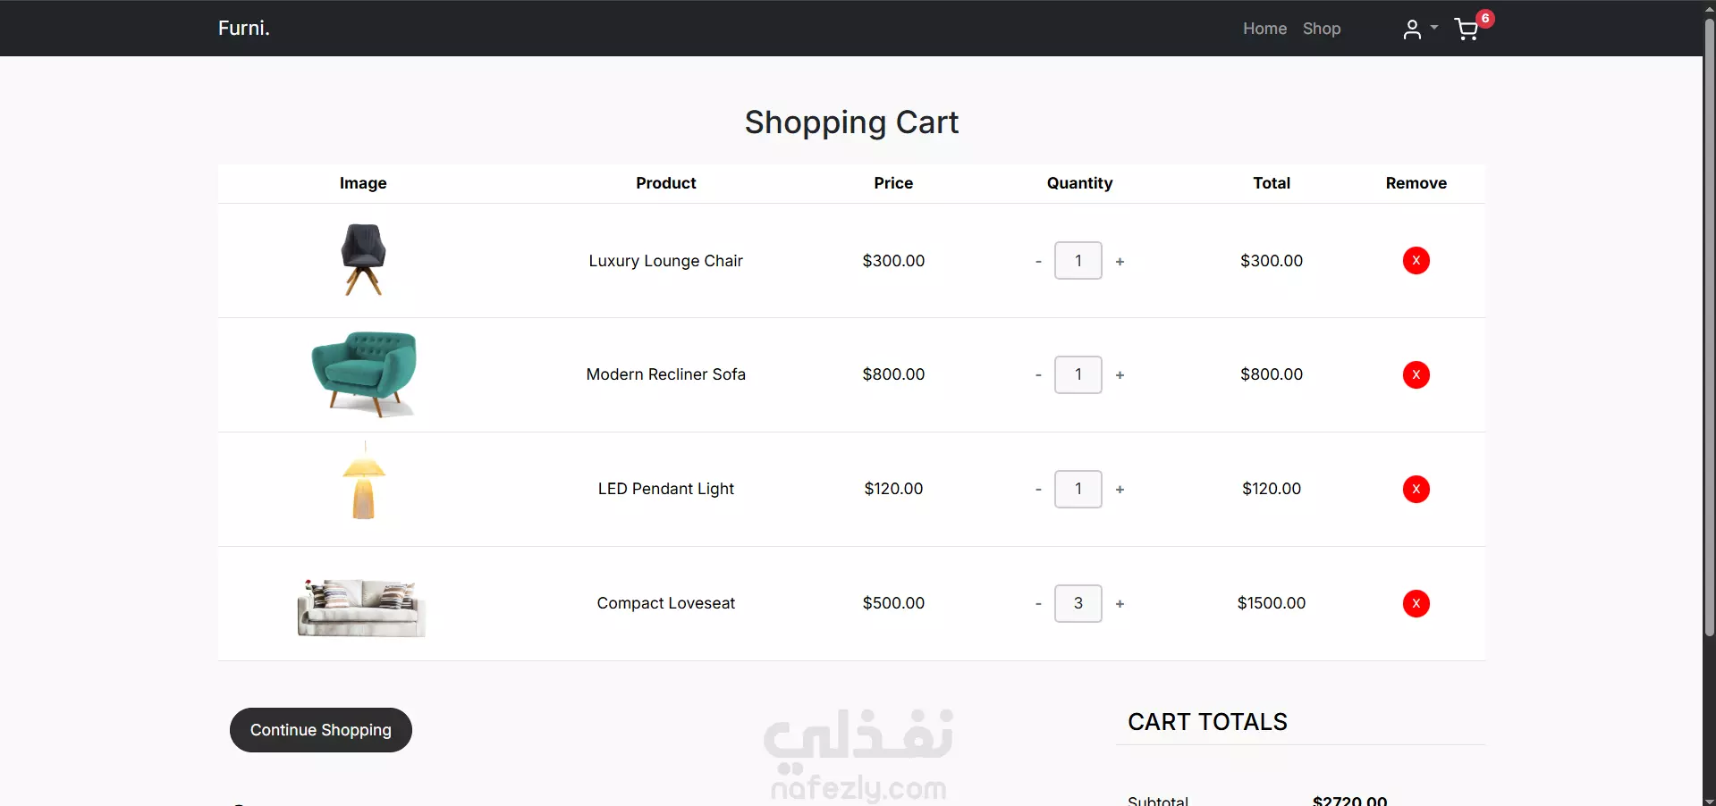Delete LED Pendant Light from cart

pos(1416,489)
